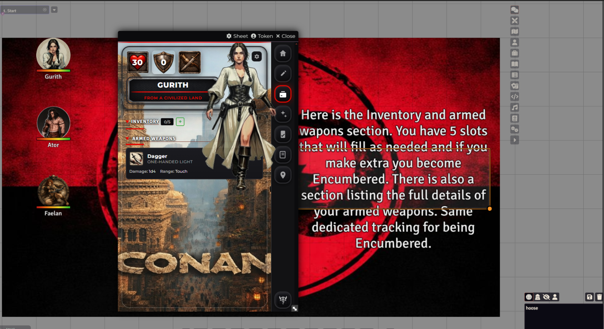This screenshot has height=329, width=604.
Task: Collapse the Armed Weapons section
Action: point(128,138)
